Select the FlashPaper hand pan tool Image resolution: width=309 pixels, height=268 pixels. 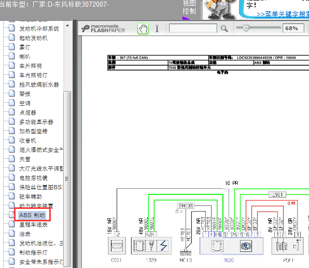point(143,29)
